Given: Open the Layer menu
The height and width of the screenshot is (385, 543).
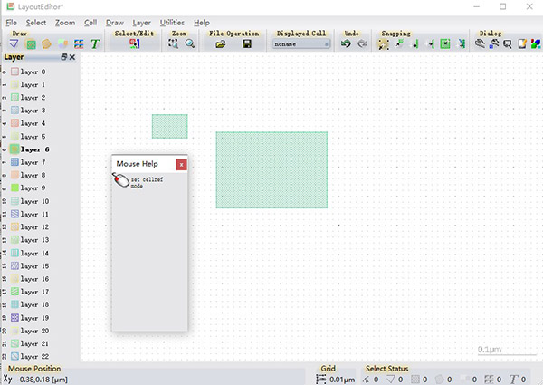Looking at the screenshot, I should tap(142, 23).
